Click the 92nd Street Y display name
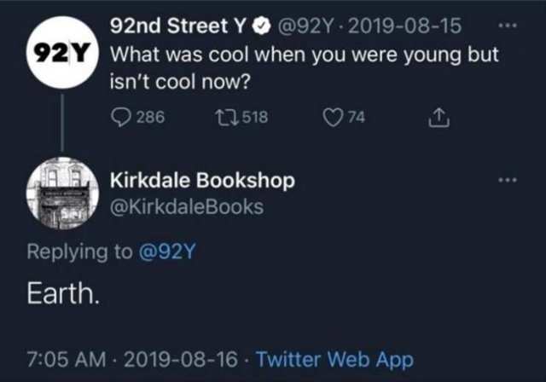Image resolution: width=546 pixels, height=382 pixels. 181,27
